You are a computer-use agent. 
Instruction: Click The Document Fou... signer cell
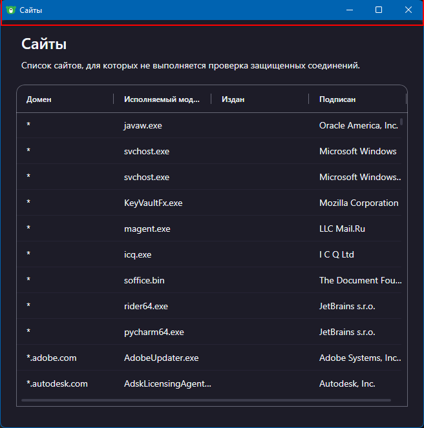pos(360,281)
